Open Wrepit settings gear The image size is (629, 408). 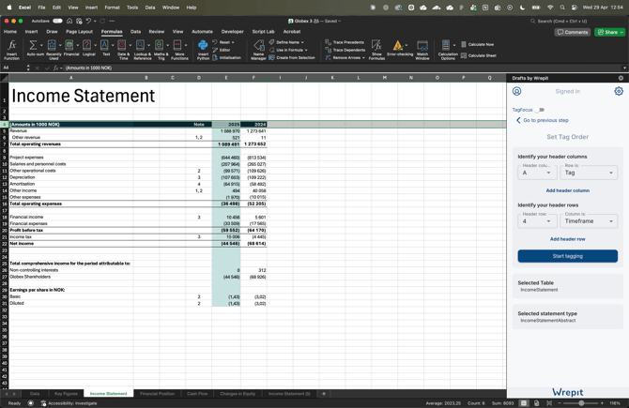[x=619, y=91]
